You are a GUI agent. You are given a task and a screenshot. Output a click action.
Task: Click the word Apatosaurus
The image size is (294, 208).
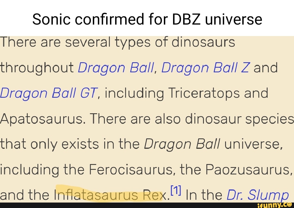(x=41, y=119)
